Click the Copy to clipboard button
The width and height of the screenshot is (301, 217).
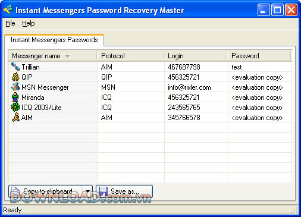point(46,191)
